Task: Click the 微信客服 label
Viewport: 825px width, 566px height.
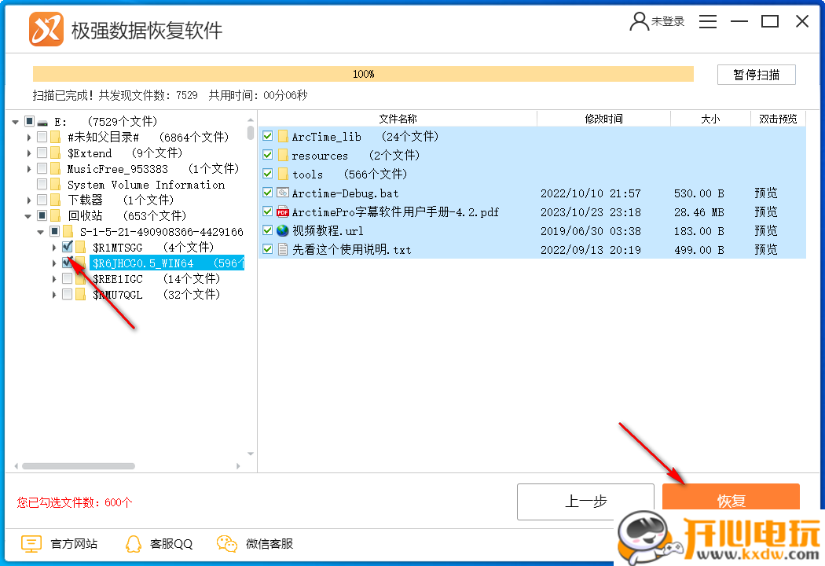Action: click(269, 544)
